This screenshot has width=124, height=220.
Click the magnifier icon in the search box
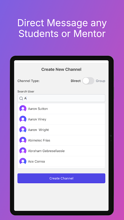21,98
